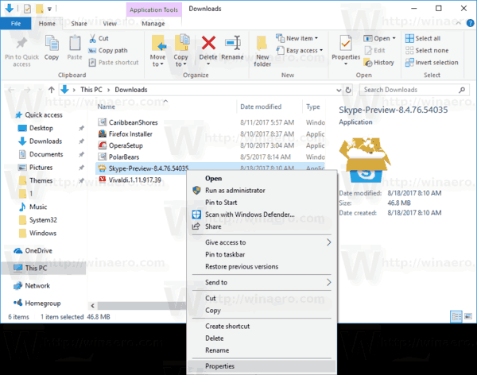This screenshot has width=477, height=375.
Task: Collapse the ribbon with the chevron
Action: click(x=458, y=23)
